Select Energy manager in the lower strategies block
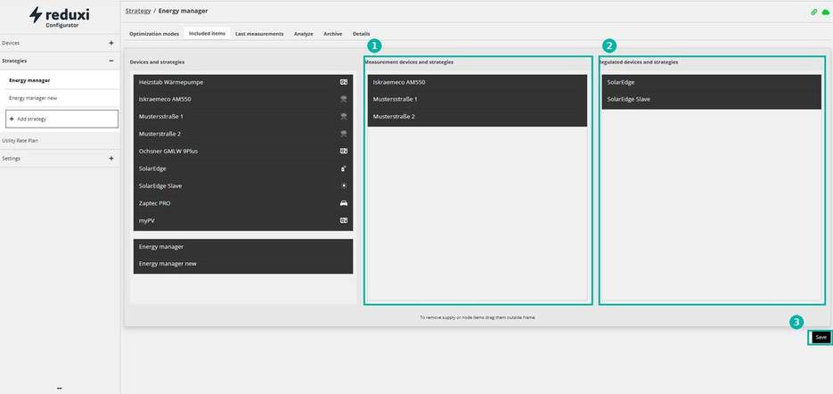This screenshot has width=833, height=394. 243,247
